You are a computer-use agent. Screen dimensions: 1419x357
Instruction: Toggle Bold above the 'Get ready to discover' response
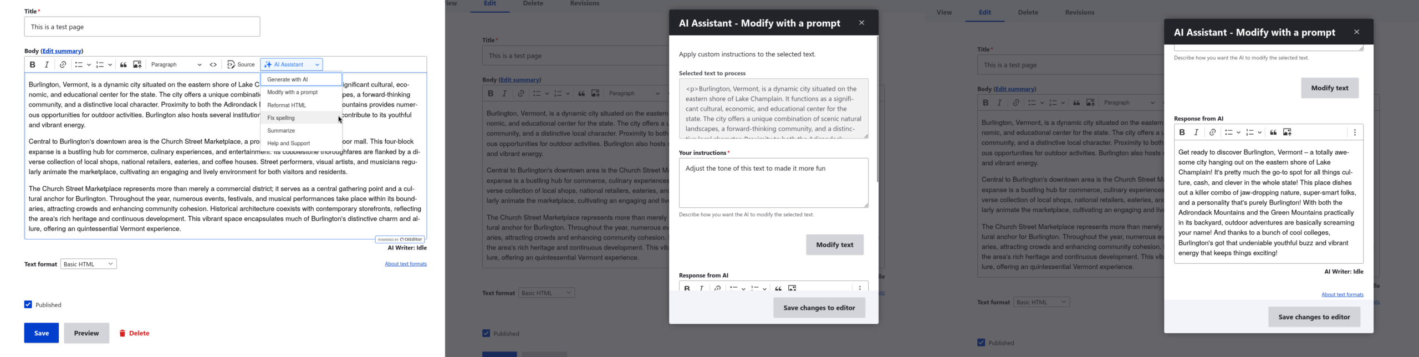pyautogui.click(x=1182, y=132)
